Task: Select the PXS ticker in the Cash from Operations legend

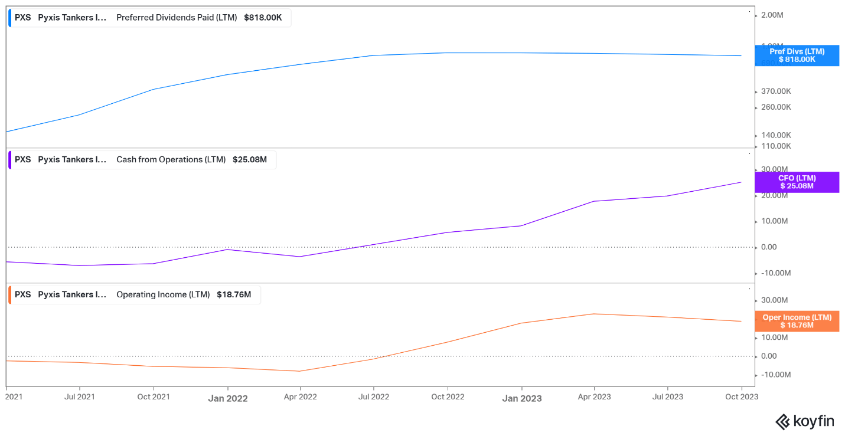Action: coord(22,159)
